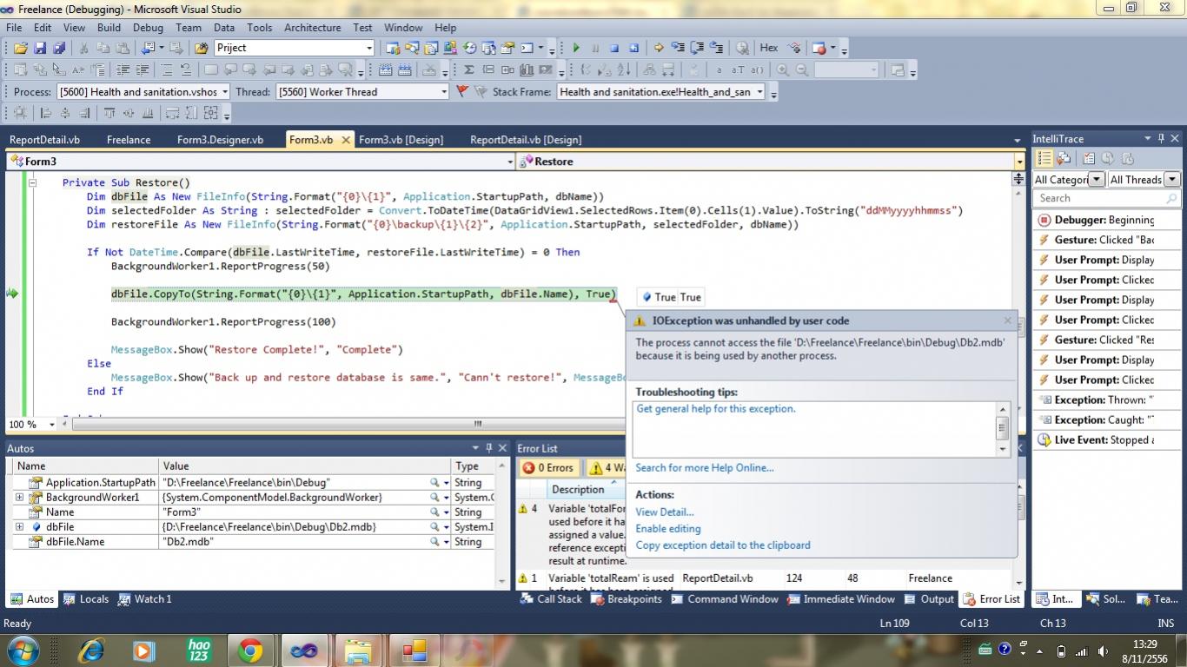Viewport: 1187px width, 667px height.
Task: Click the Chrome icon in the taskbar
Action: [250, 650]
